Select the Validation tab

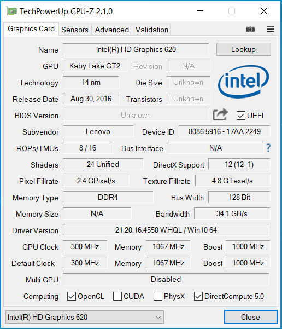tap(152, 30)
